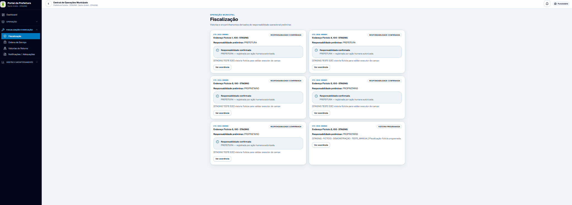Click the Portal da Prefeitura crest logo
Screen dimensions: 572x205
3,4
